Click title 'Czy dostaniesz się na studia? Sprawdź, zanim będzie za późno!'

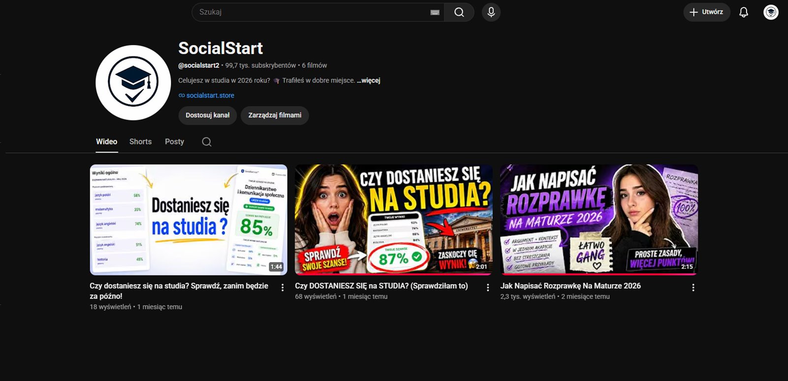point(179,291)
